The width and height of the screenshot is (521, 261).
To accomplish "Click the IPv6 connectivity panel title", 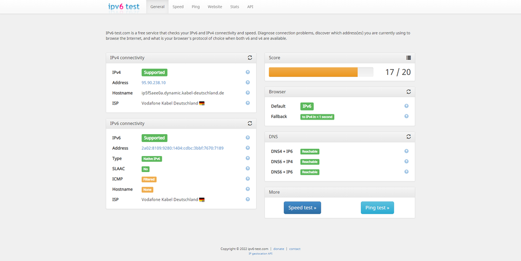I will coord(127,123).
